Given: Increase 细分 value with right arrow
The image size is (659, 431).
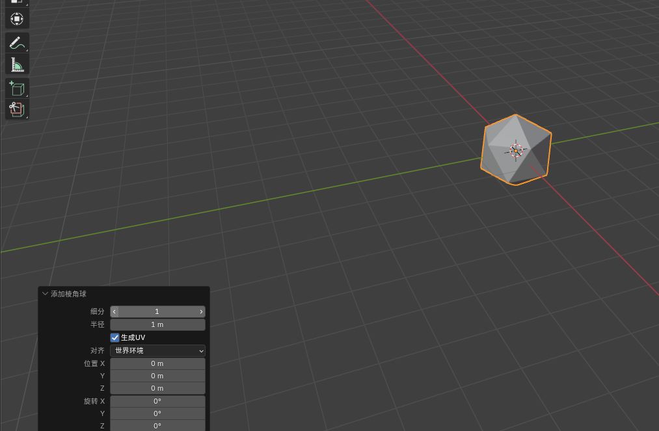Looking at the screenshot, I should (201, 311).
